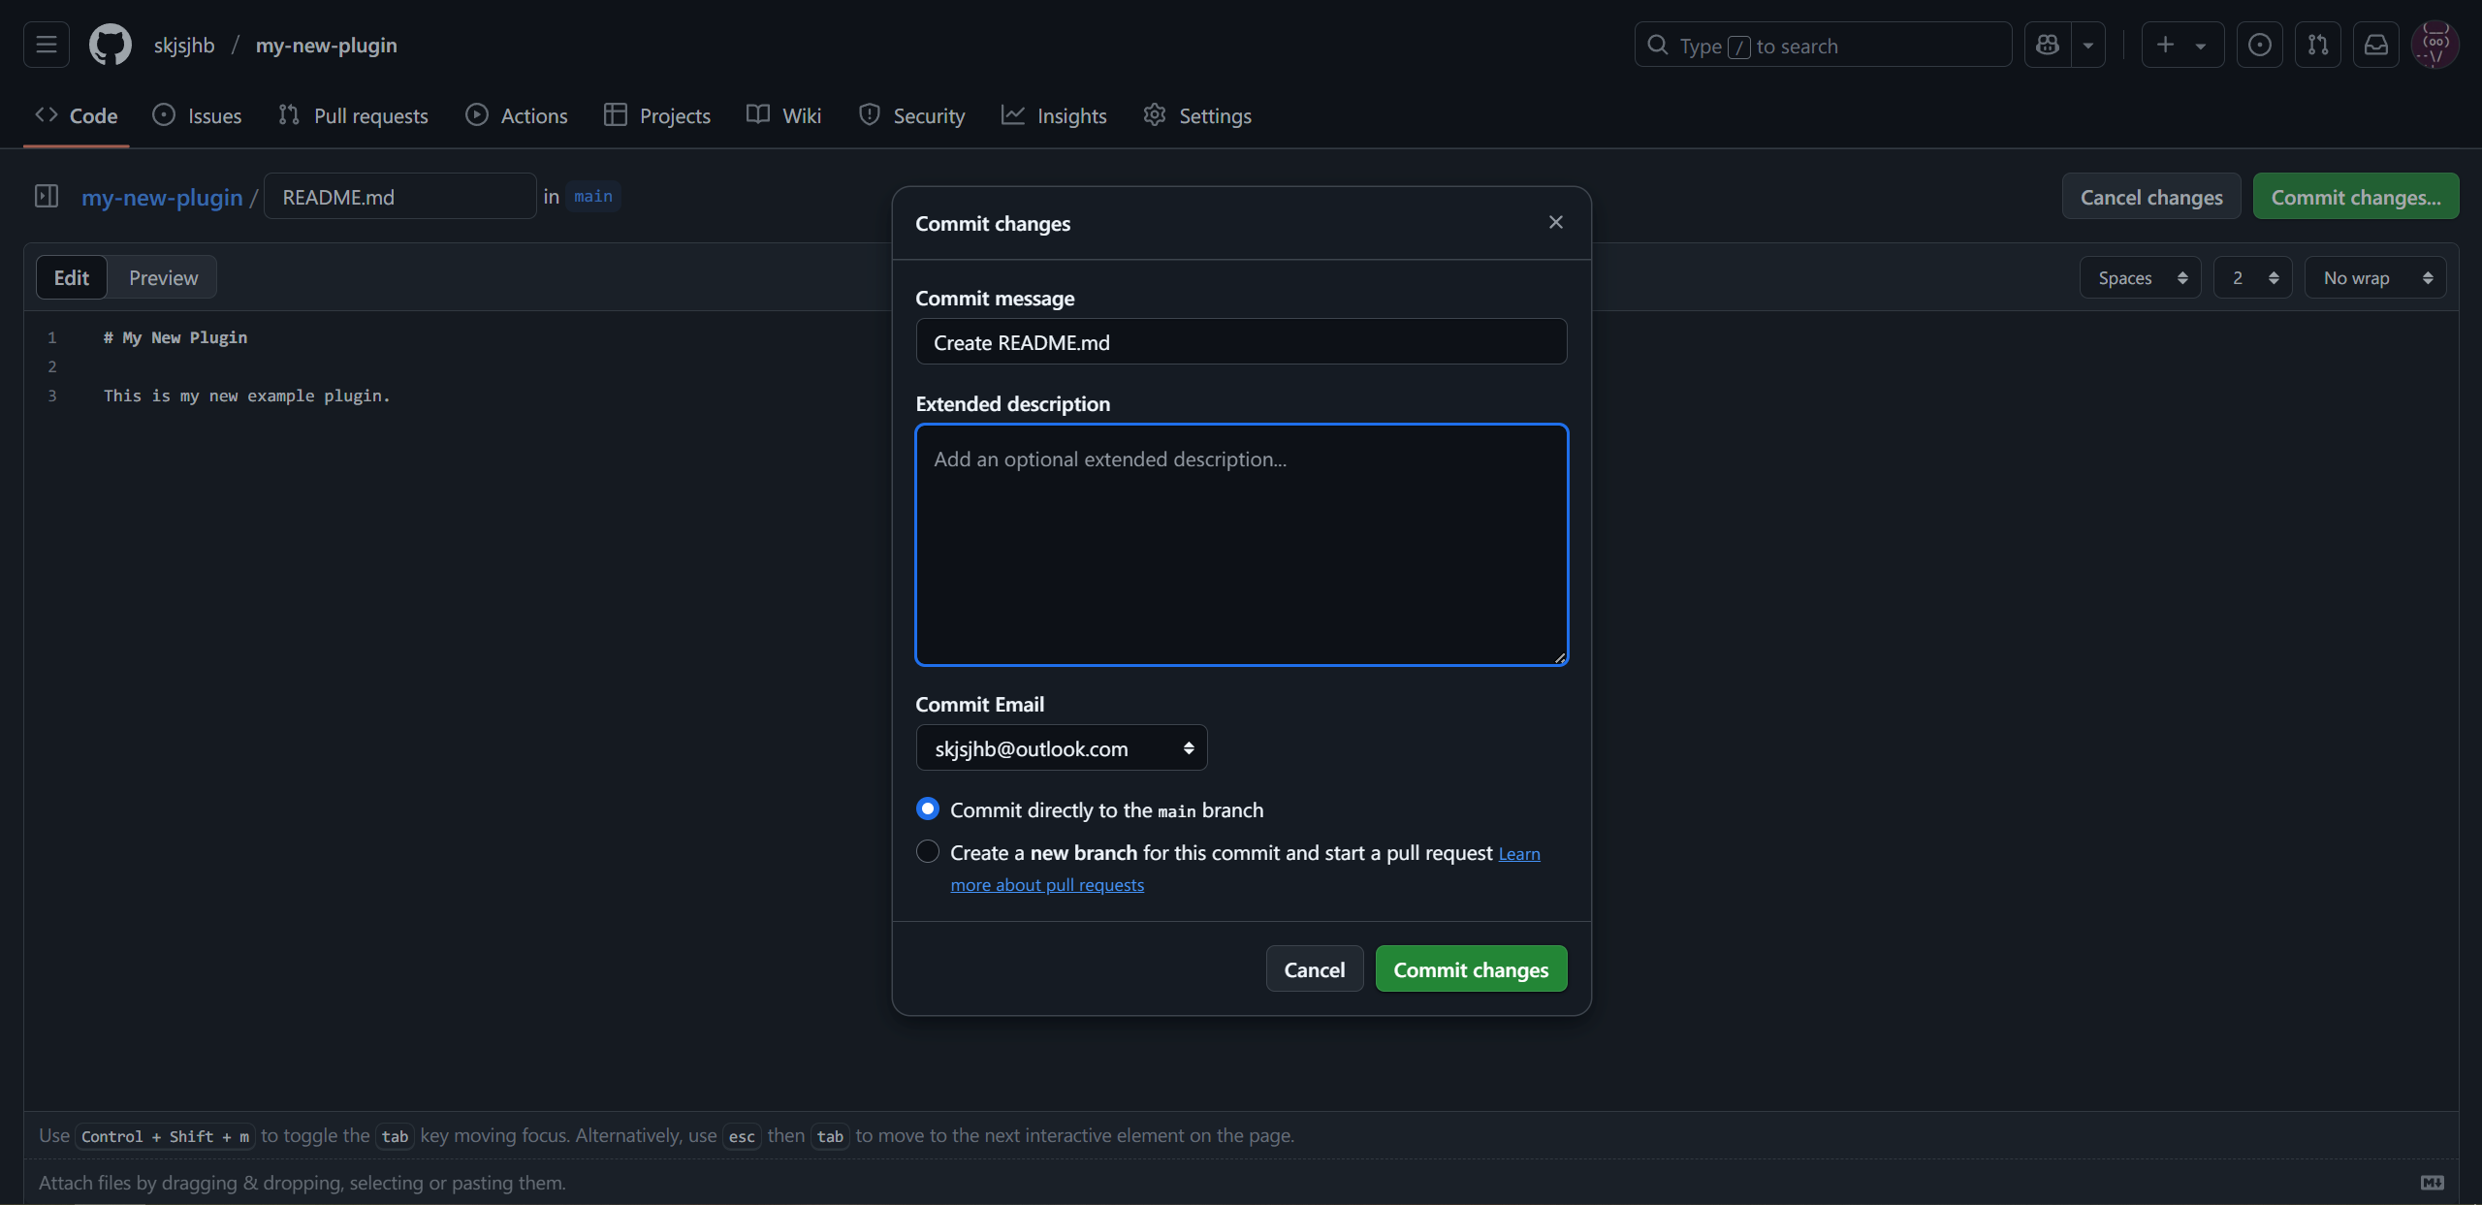2482x1205 pixels.
Task: Open the global navigation menu
Action: 45,45
